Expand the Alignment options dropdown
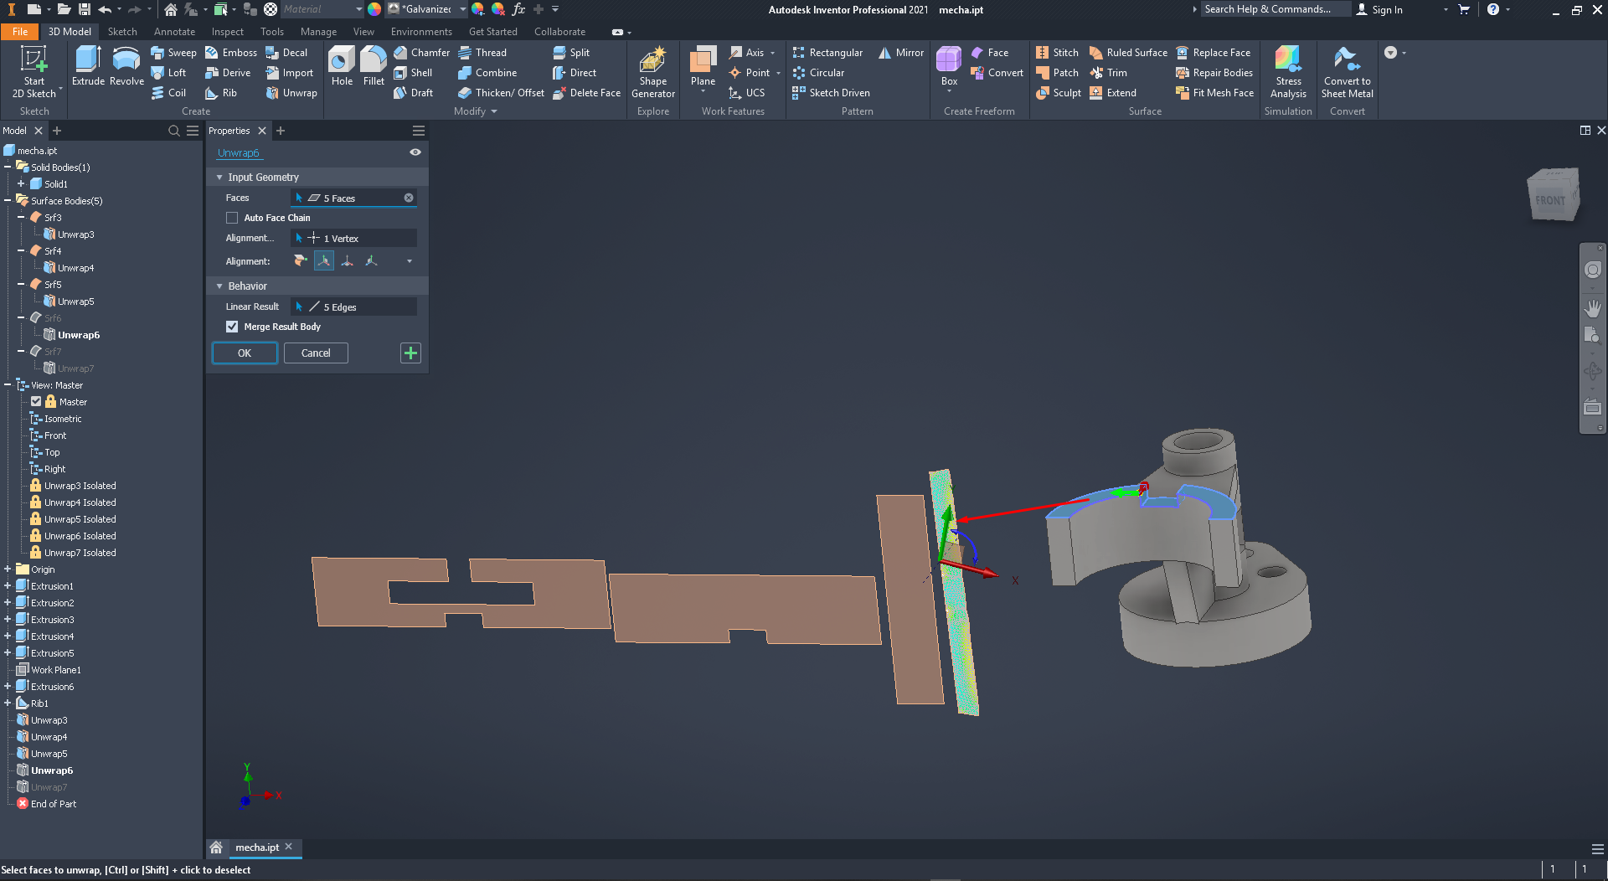This screenshot has width=1608, height=881. tap(410, 260)
